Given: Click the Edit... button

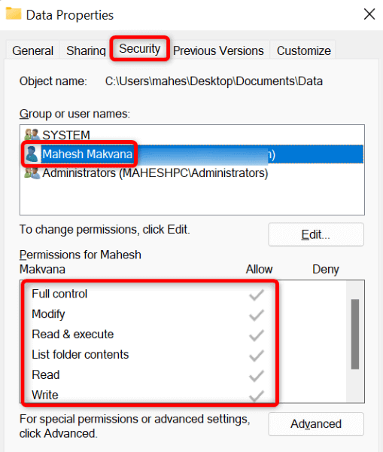Looking at the screenshot, I should [x=316, y=234].
